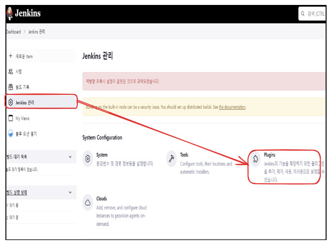331x245 pixels.
Task: Click the red reverse proxy warning message
Action: point(123,82)
